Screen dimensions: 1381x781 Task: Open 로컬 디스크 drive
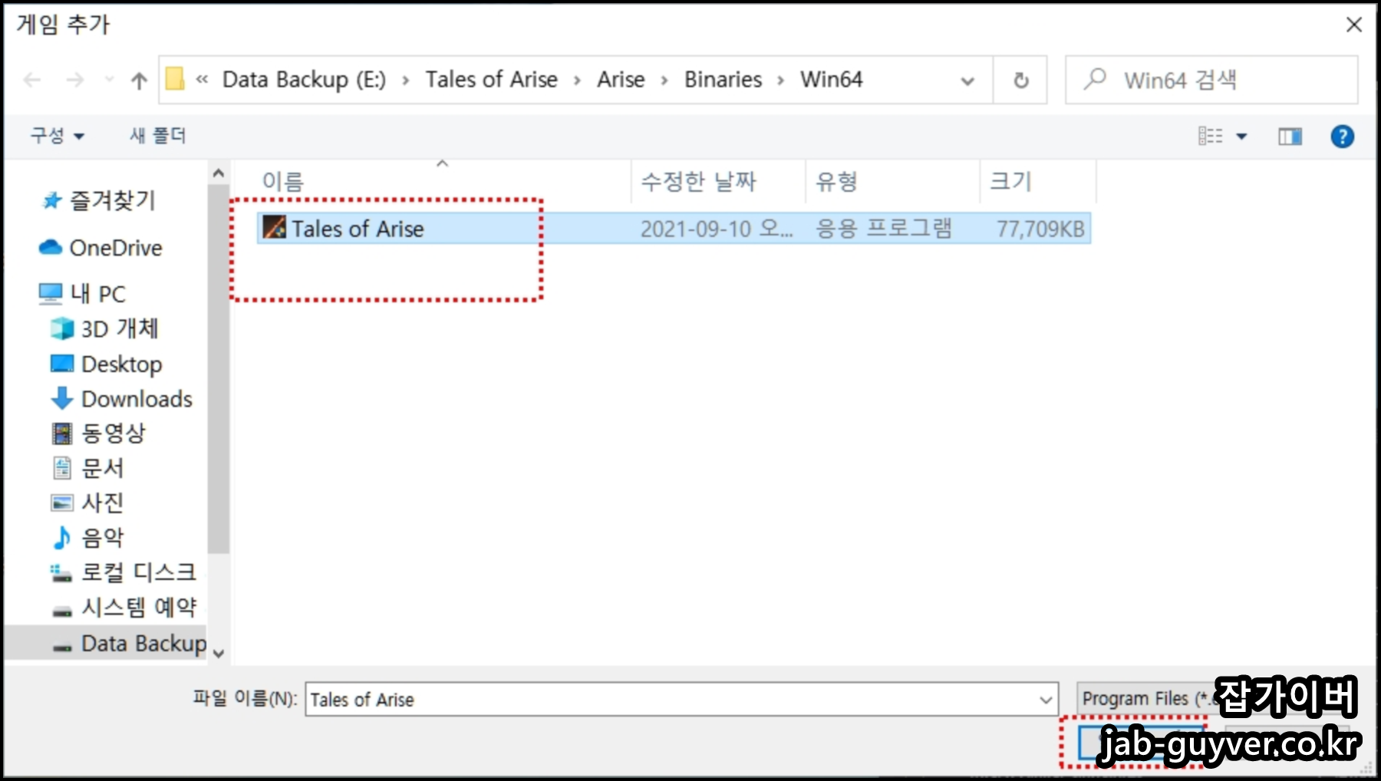click(123, 573)
